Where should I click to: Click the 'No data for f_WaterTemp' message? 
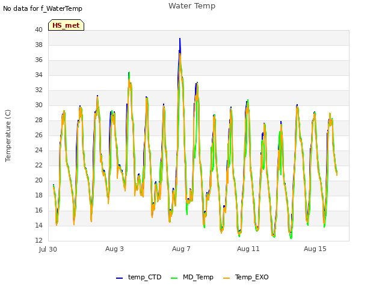[x=43, y=8]
